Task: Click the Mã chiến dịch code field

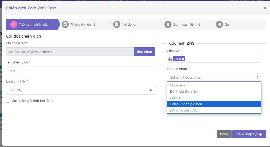Action: click(70, 52)
